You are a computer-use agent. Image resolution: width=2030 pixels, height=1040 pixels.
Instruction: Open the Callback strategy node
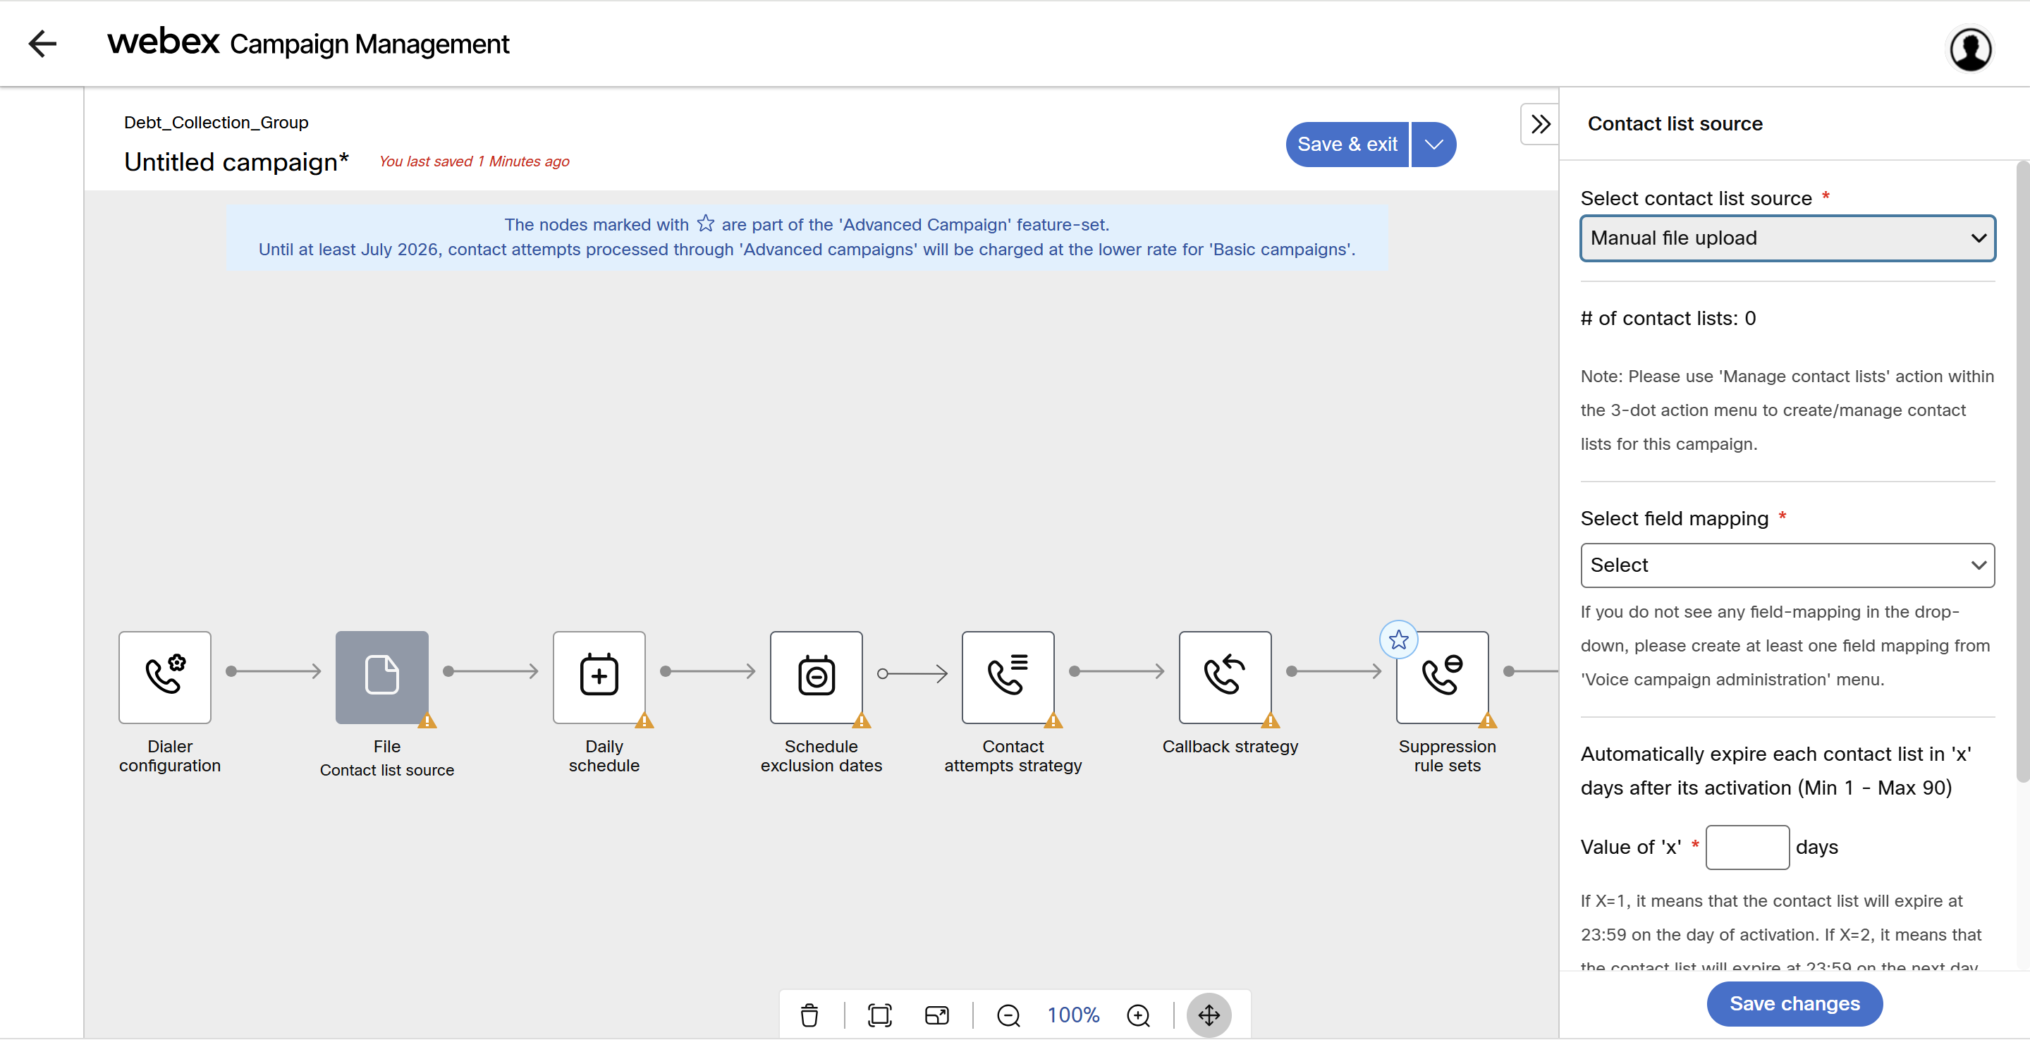(1225, 677)
